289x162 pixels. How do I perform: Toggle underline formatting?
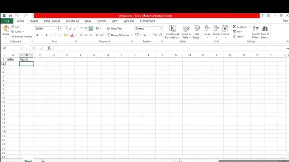(x=47, y=35)
